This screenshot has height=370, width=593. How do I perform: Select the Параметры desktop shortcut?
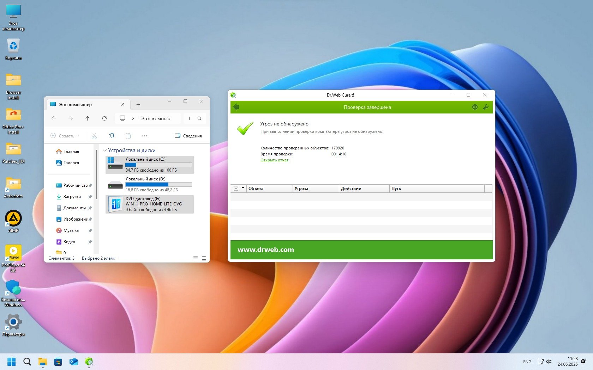pos(13,325)
